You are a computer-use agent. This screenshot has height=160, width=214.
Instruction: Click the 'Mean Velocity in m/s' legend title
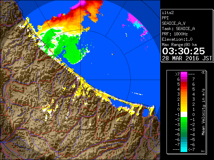click(x=203, y=112)
